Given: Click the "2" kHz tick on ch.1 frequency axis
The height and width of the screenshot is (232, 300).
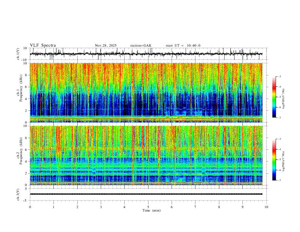Looking at the screenshot, I should (27, 110).
